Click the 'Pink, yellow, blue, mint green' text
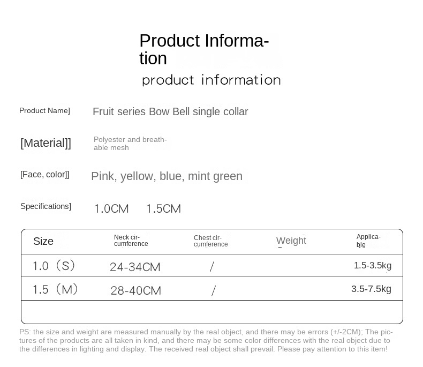Image resolution: width=423 pixels, height=367 pixels. tap(167, 176)
